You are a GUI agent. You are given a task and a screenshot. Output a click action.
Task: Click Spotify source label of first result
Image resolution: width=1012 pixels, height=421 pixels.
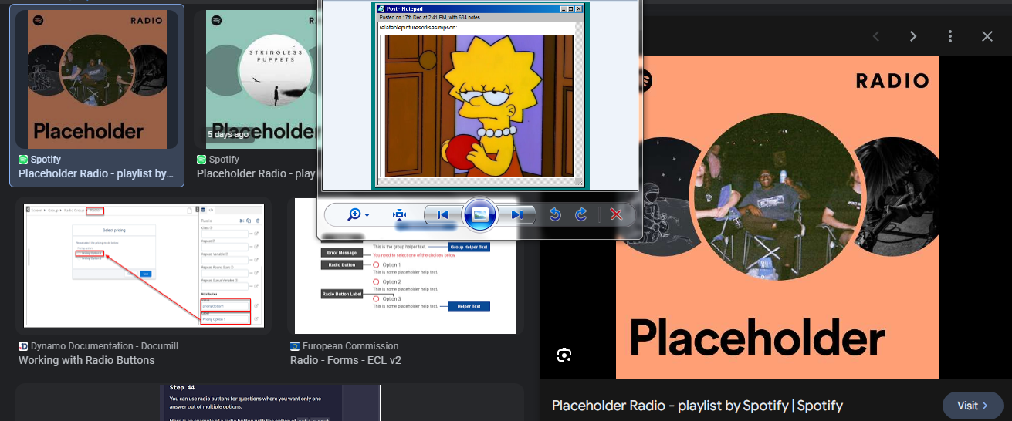point(46,160)
